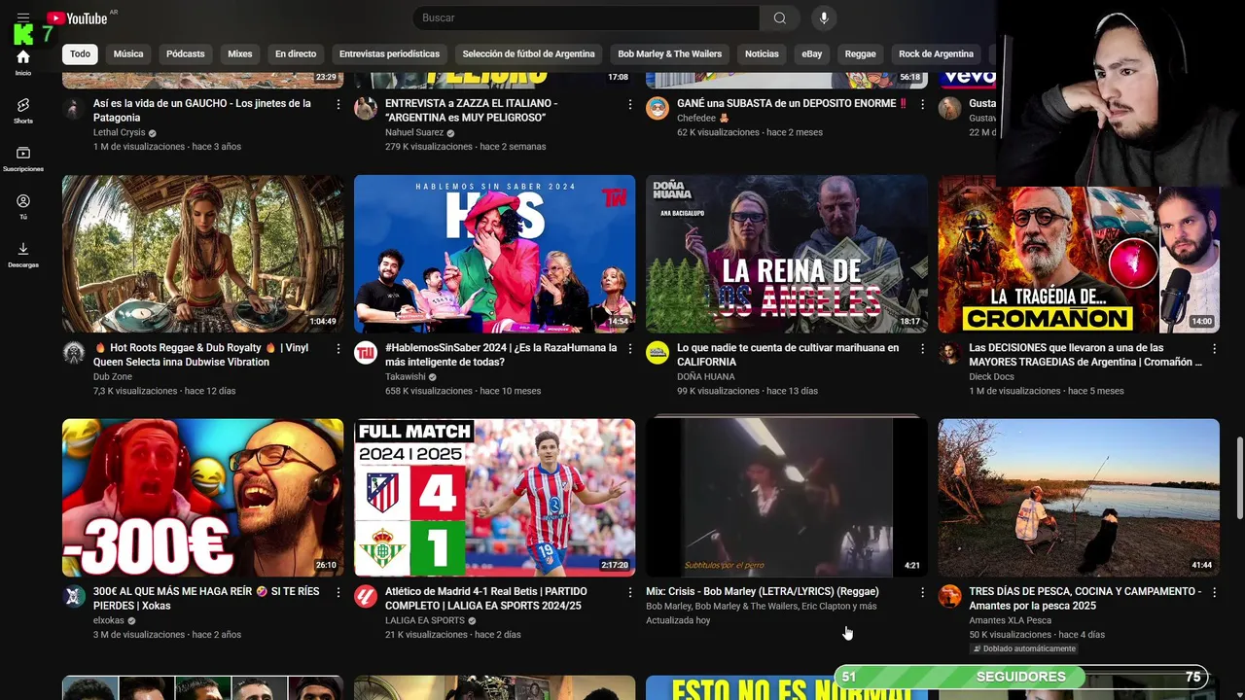
Task: Play the -300€ Xokas thumbnail
Action: coord(202,498)
